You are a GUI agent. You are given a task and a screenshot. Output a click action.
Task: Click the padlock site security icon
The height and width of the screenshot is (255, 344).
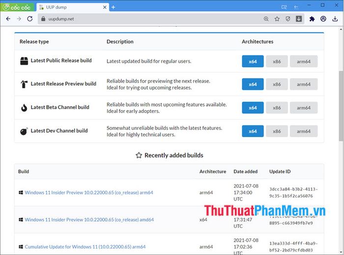click(43, 19)
